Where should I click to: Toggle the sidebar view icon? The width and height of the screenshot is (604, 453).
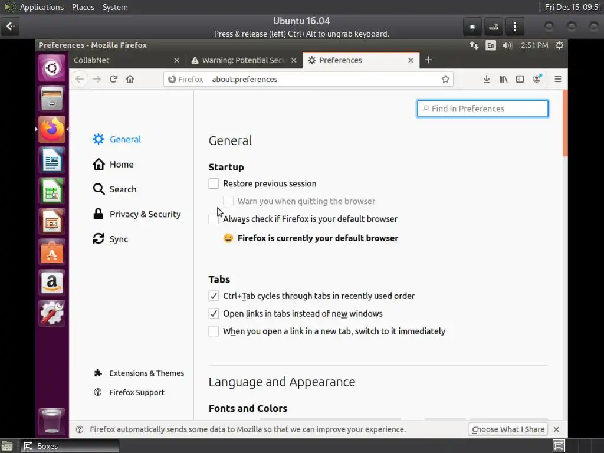click(520, 80)
